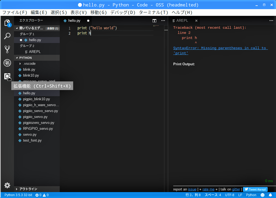
Task: Open the デバッグ(D) menu
Action: point(123,12)
